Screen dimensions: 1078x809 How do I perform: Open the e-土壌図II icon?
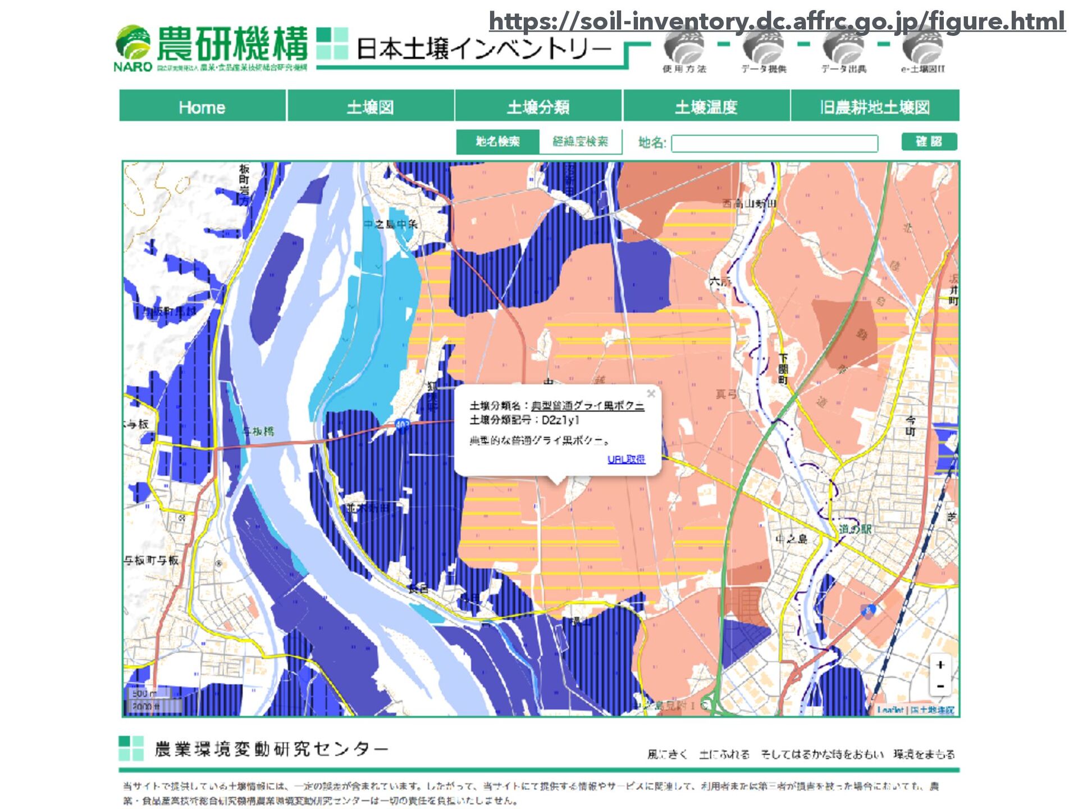click(x=923, y=49)
